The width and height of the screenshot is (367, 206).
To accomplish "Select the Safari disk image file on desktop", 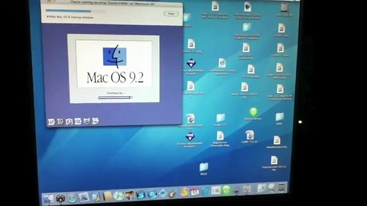I will pos(222,63).
